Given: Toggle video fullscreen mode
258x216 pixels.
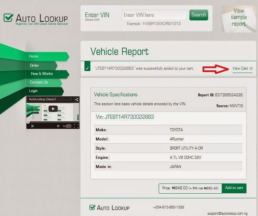Looking at the screenshot, I should click(76, 126).
